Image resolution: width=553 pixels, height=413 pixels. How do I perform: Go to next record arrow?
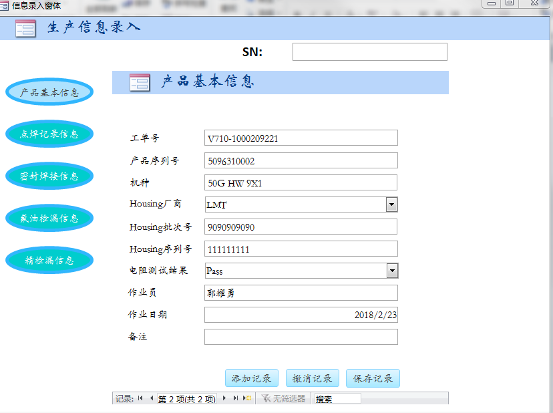(x=224, y=398)
